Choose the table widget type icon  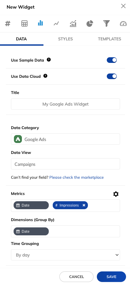pos(25,24)
